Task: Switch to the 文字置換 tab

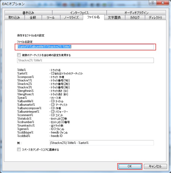Action: pyautogui.click(x=114, y=18)
